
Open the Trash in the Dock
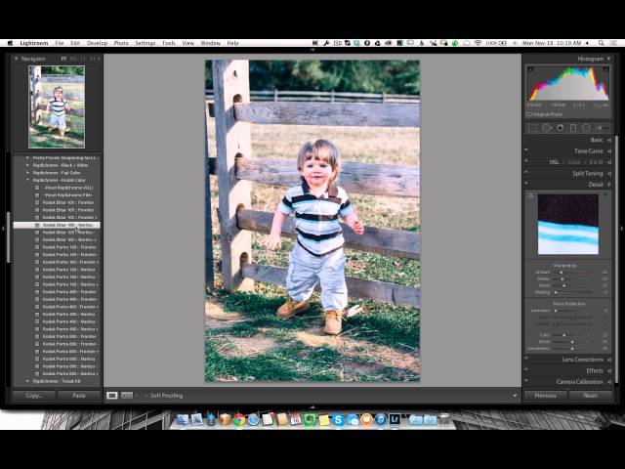tap(443, 419)
